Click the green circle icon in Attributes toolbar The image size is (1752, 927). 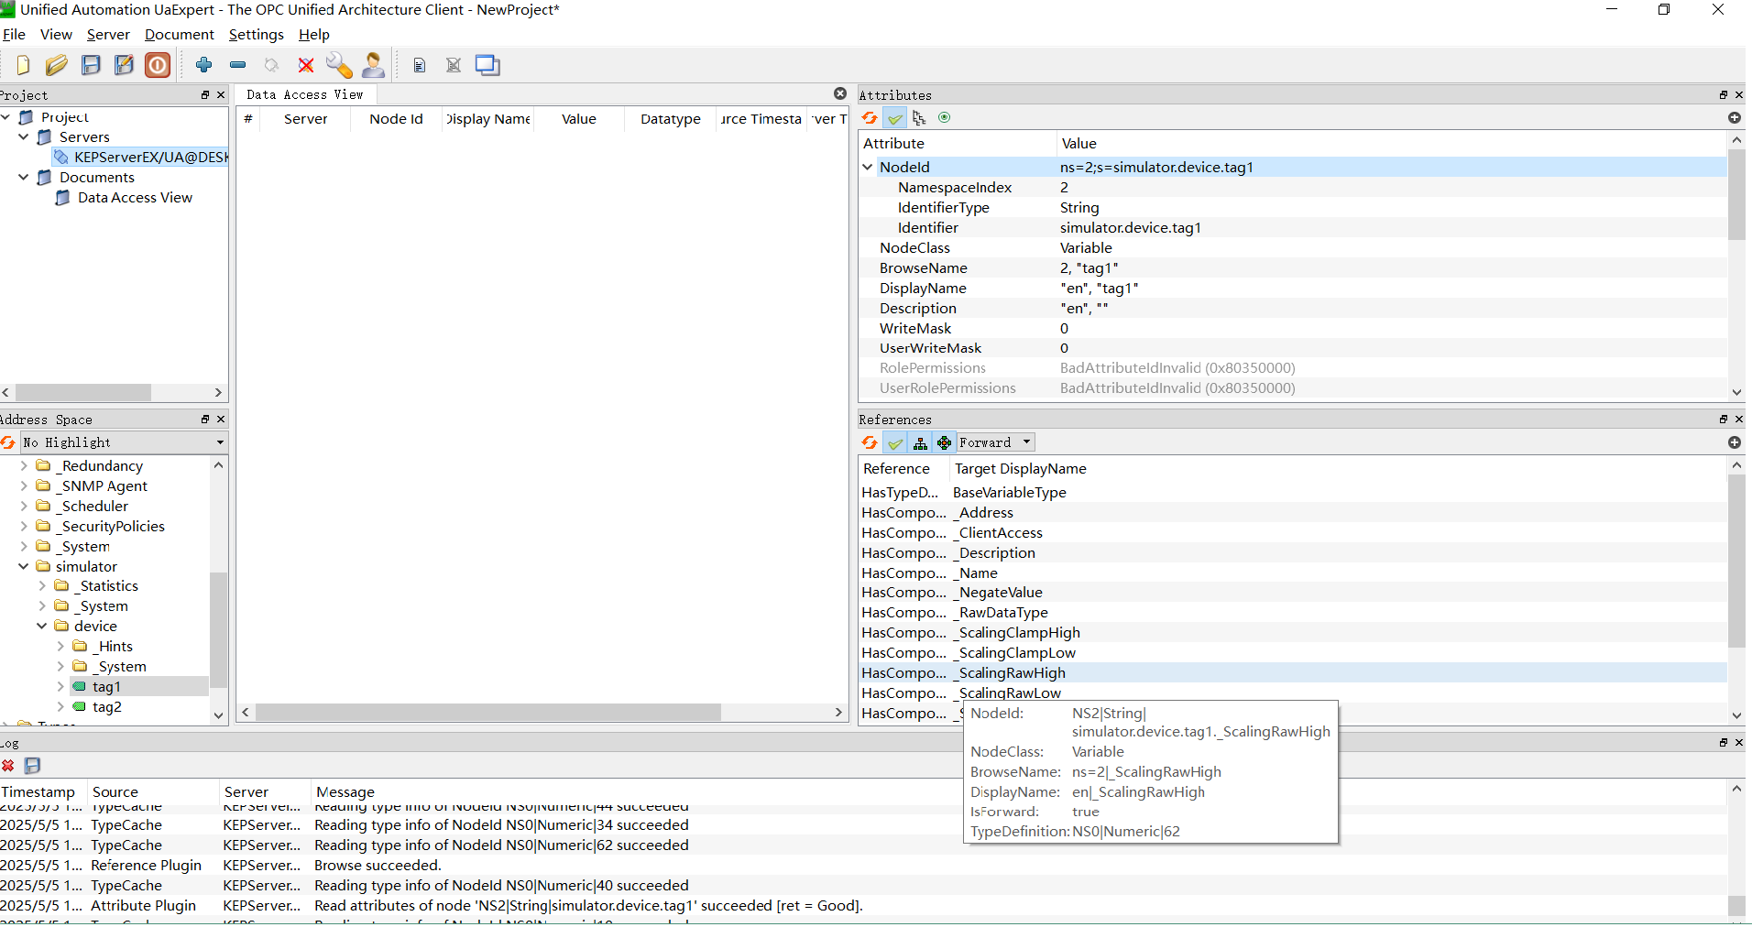[945, 117]
